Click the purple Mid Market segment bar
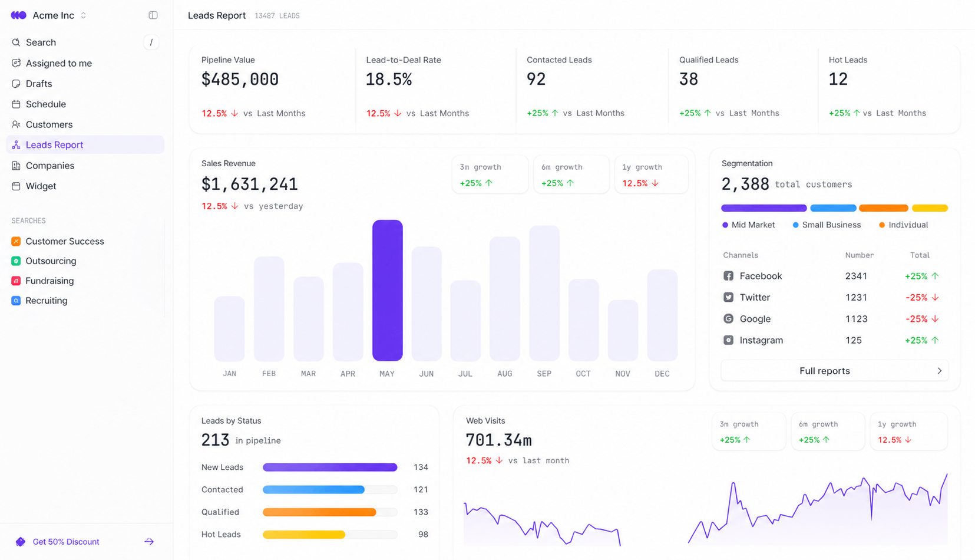975x560 pixels. [764, 208]
